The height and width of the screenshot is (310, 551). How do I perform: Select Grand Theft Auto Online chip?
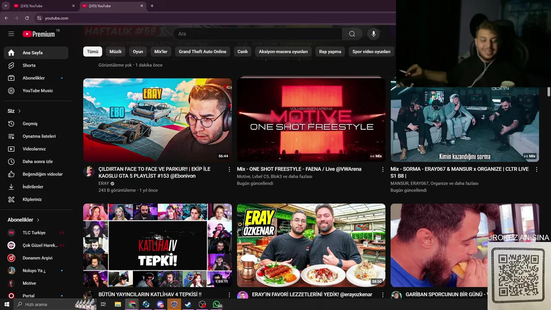(202, 52)
